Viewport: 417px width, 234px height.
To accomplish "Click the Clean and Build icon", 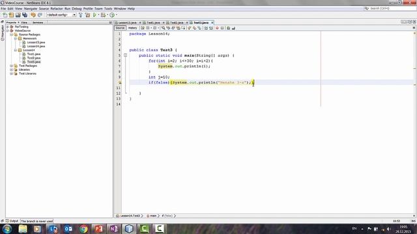I will [x=87, y=15].
